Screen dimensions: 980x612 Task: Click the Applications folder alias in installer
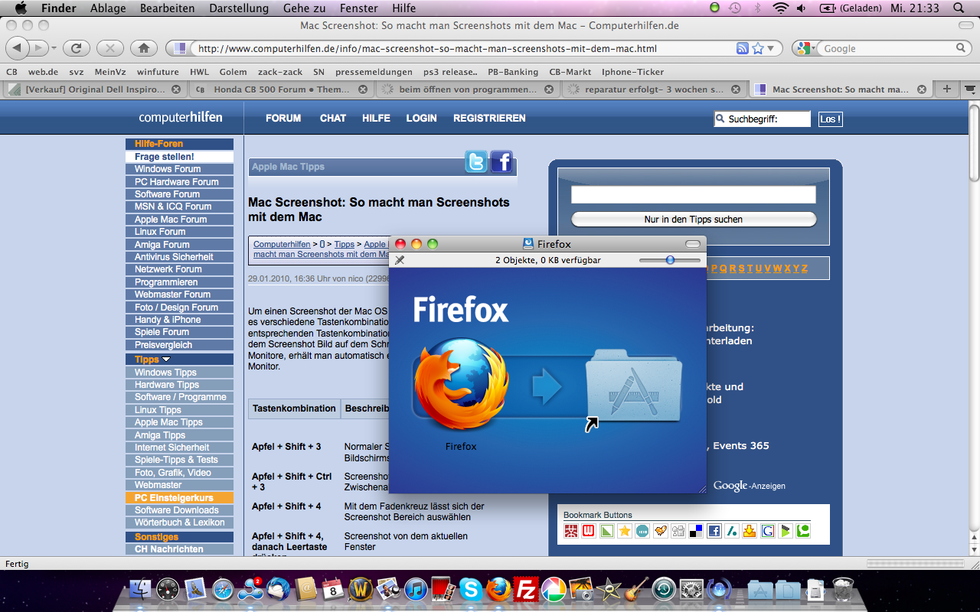[633, 386]
